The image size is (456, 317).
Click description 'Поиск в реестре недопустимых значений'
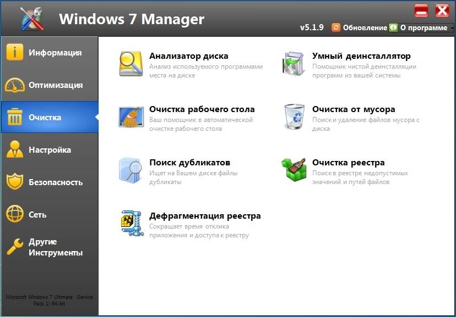pyautogui.click(x=360, y=177)
